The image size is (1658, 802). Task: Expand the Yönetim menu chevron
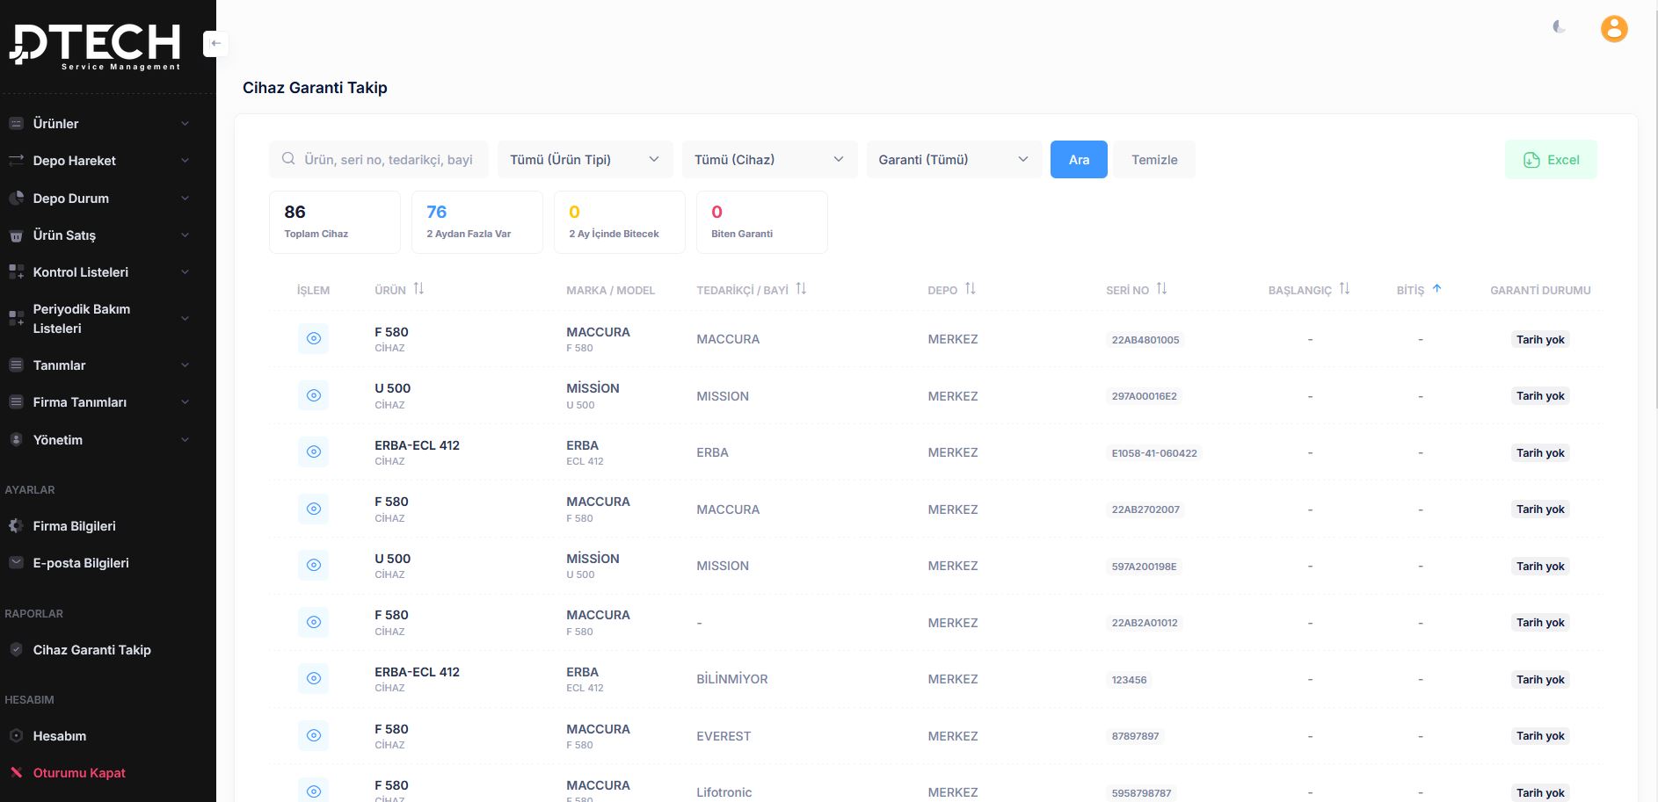point(185,440)
